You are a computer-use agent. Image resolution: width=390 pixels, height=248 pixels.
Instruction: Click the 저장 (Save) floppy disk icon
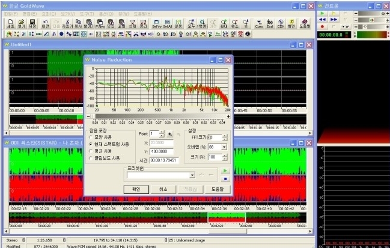[32, 23]
